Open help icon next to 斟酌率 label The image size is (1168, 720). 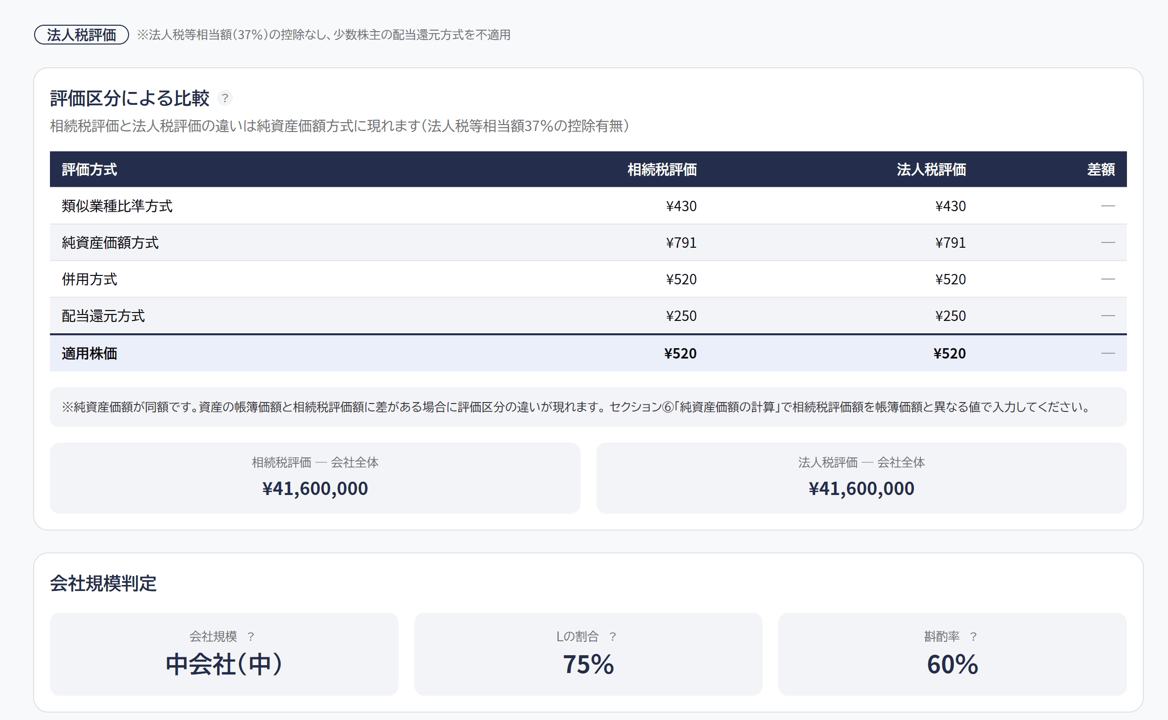click(x=973, y=636)
